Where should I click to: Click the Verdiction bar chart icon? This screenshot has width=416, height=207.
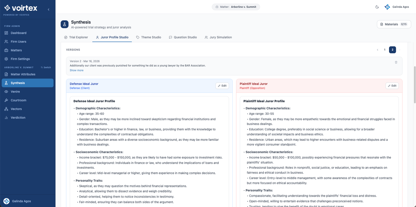6,117
